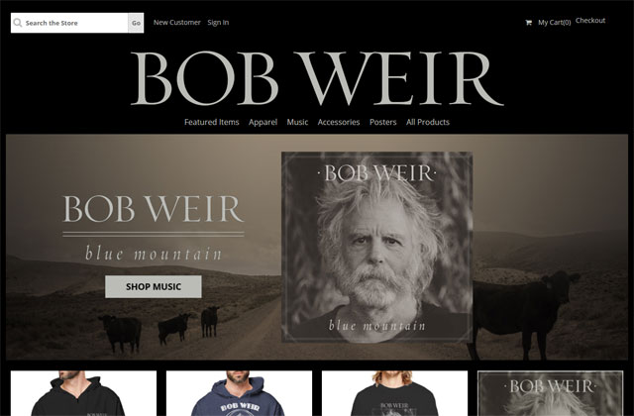Open the Featured Items menu
The height and width of the screenshot is (416, 634).
pos(211,122)
